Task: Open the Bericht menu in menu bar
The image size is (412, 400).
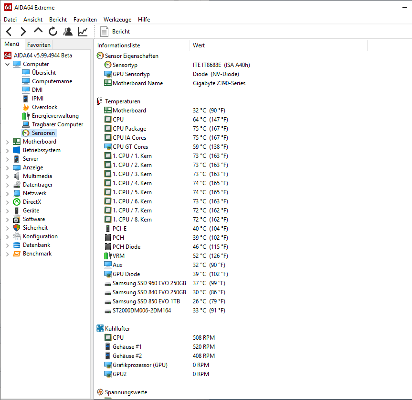Action: (x=58, y=20)
